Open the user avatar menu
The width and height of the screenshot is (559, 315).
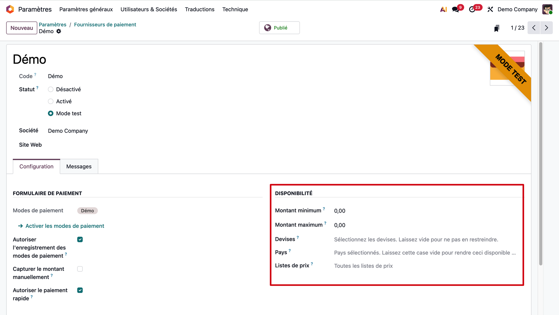pos(547,9)
